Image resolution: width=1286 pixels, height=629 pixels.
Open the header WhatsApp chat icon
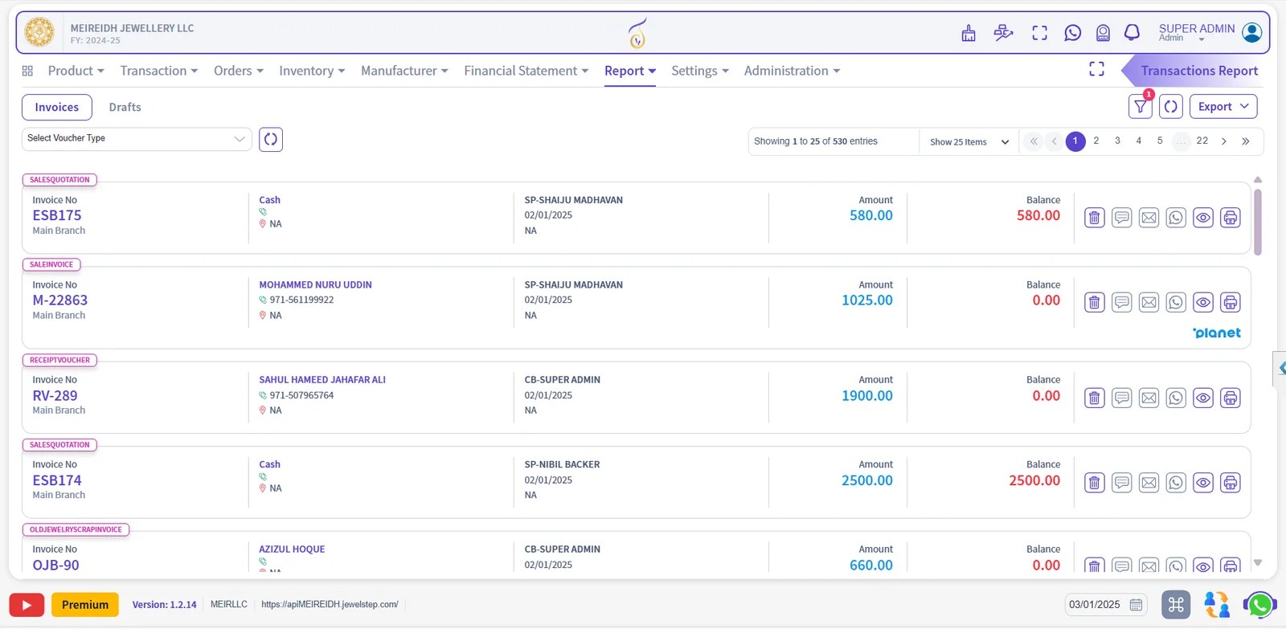[1072, 33]
